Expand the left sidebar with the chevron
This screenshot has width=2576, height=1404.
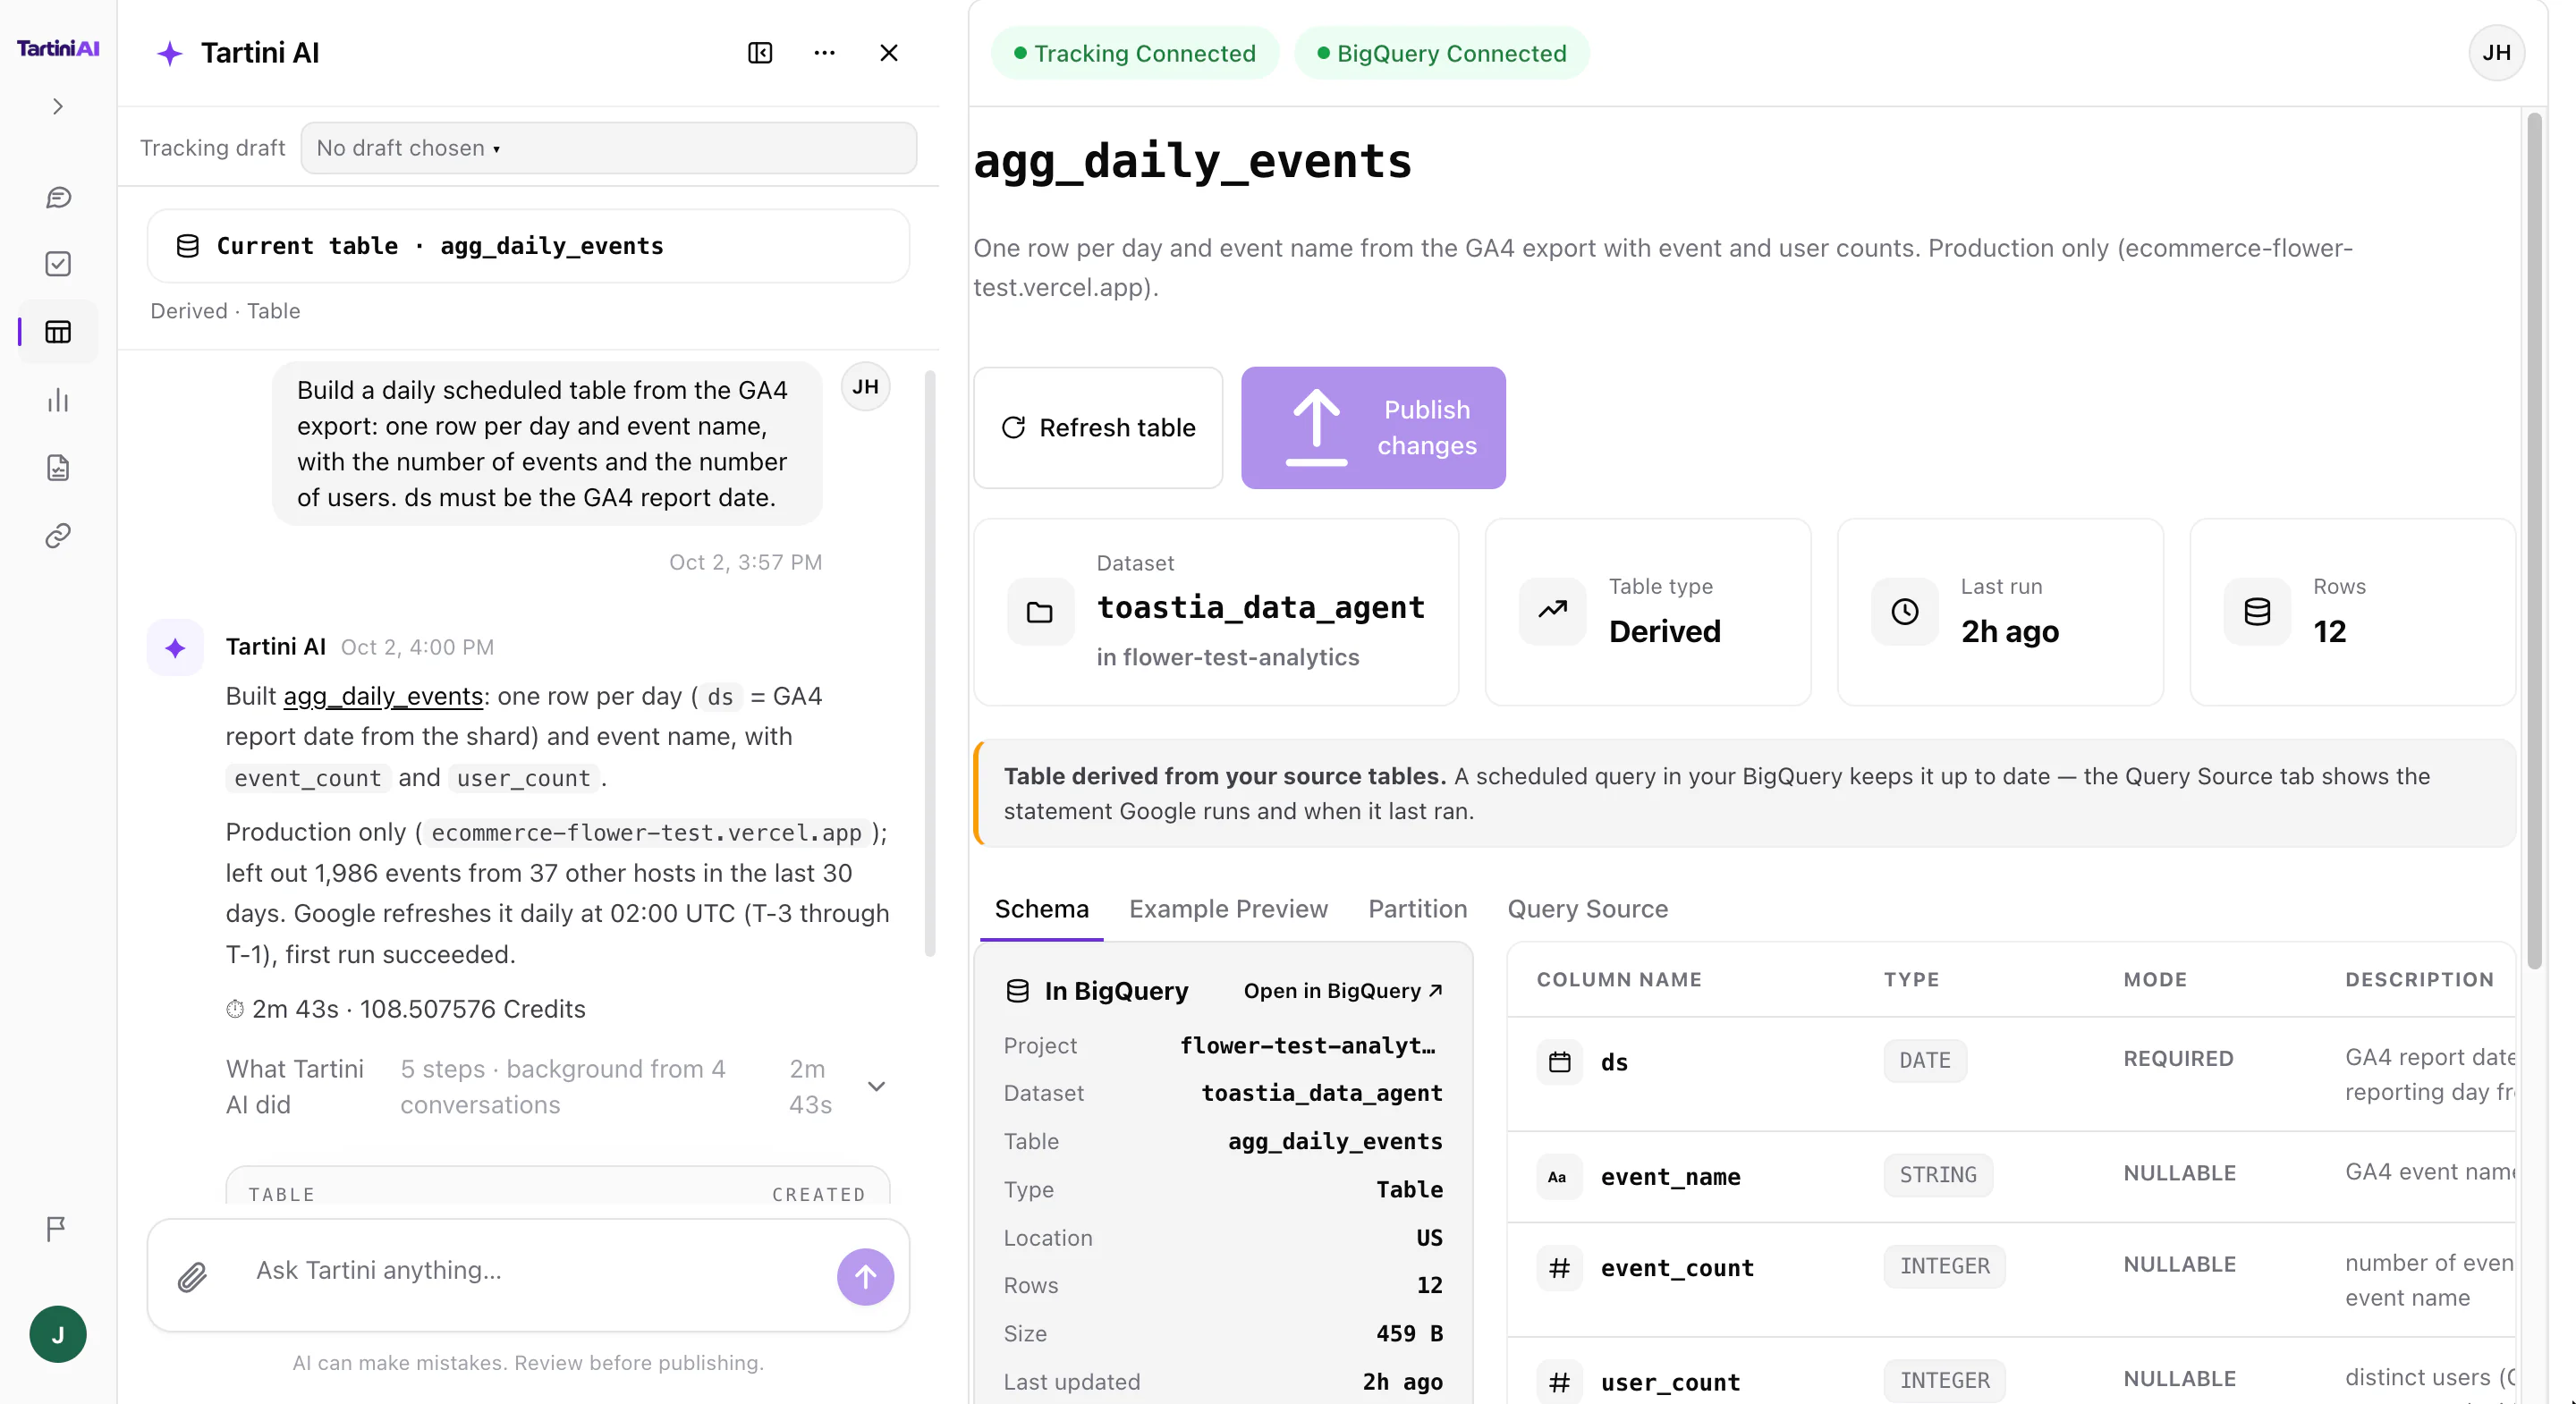point(58,106)
